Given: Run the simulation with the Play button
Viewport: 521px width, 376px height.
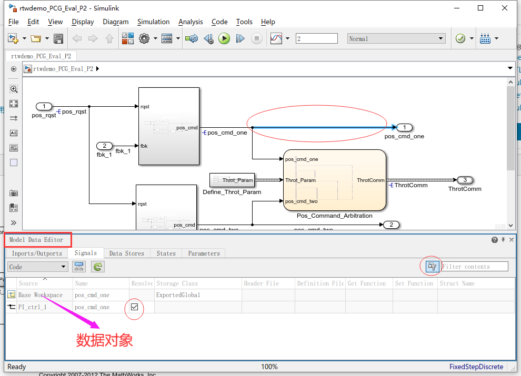Looking at the screenshot, I should 224,38.
